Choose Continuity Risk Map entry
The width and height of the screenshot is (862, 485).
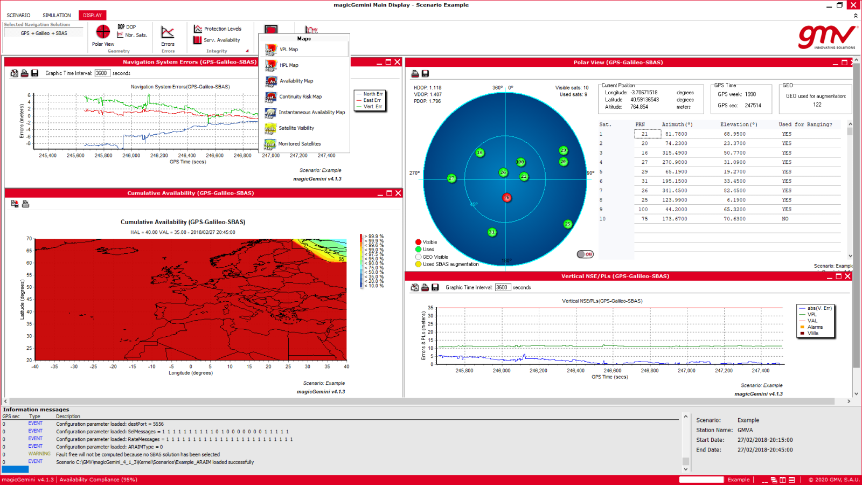pyautogui.click(x=304, y=96)
